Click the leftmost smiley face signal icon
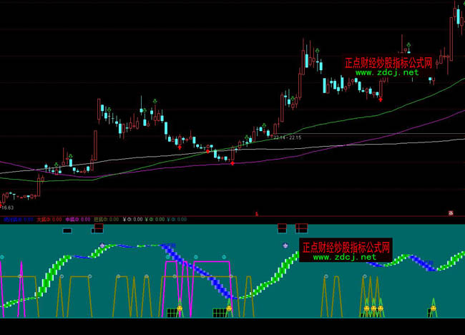Screen dimensions: 465x335 180,309
